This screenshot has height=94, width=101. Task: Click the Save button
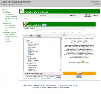[x=79, y=73]
